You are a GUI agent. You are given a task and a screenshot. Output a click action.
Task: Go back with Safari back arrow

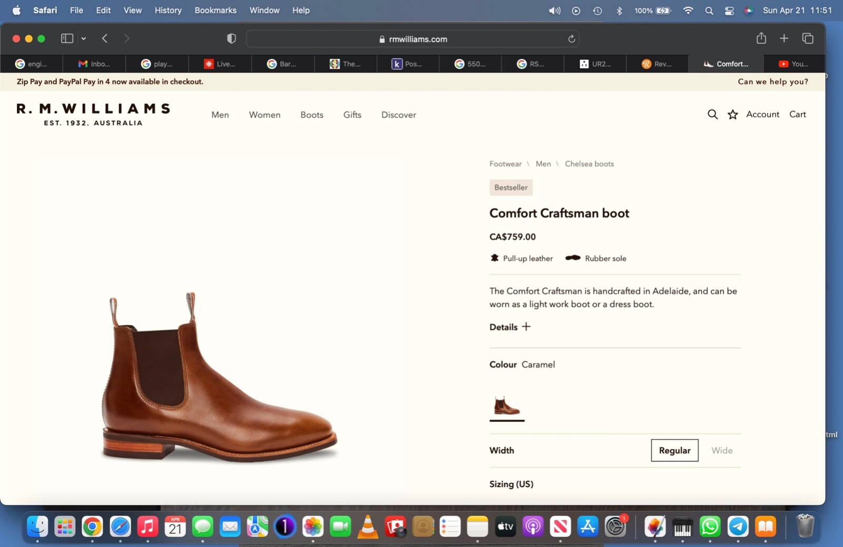point(105,38)
